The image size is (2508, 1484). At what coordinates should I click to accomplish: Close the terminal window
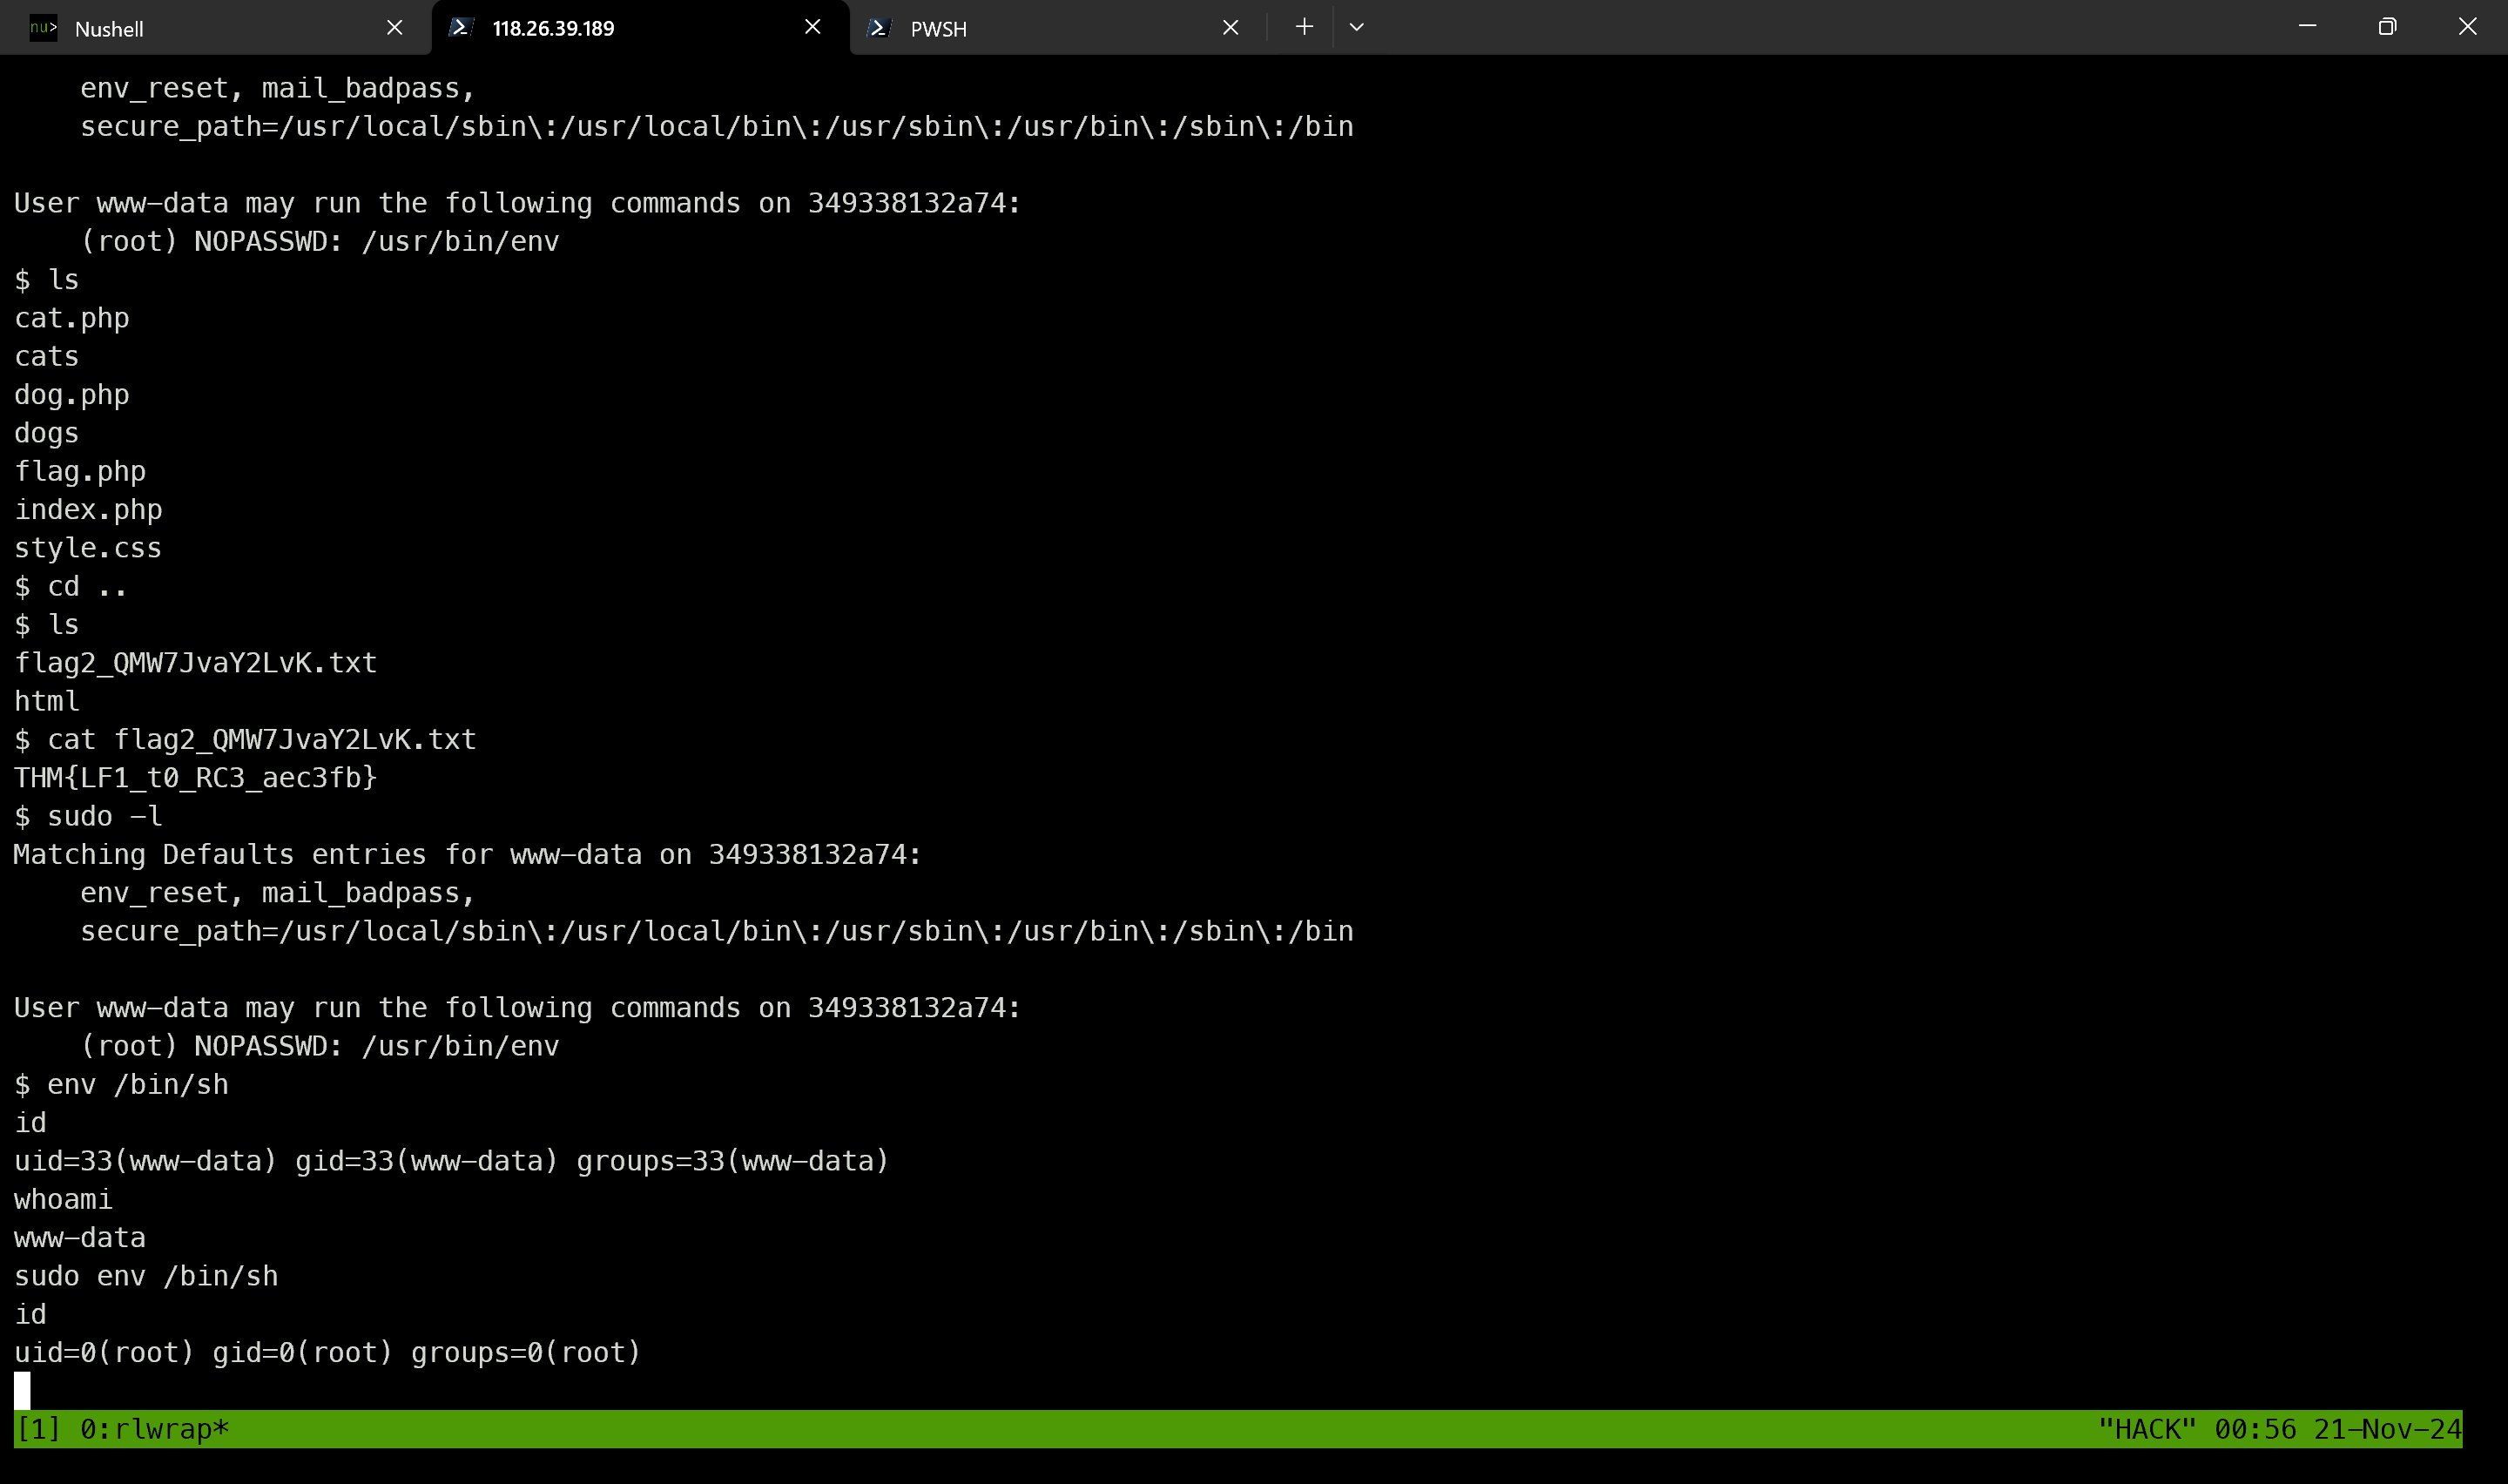(x=2467, y=27)
